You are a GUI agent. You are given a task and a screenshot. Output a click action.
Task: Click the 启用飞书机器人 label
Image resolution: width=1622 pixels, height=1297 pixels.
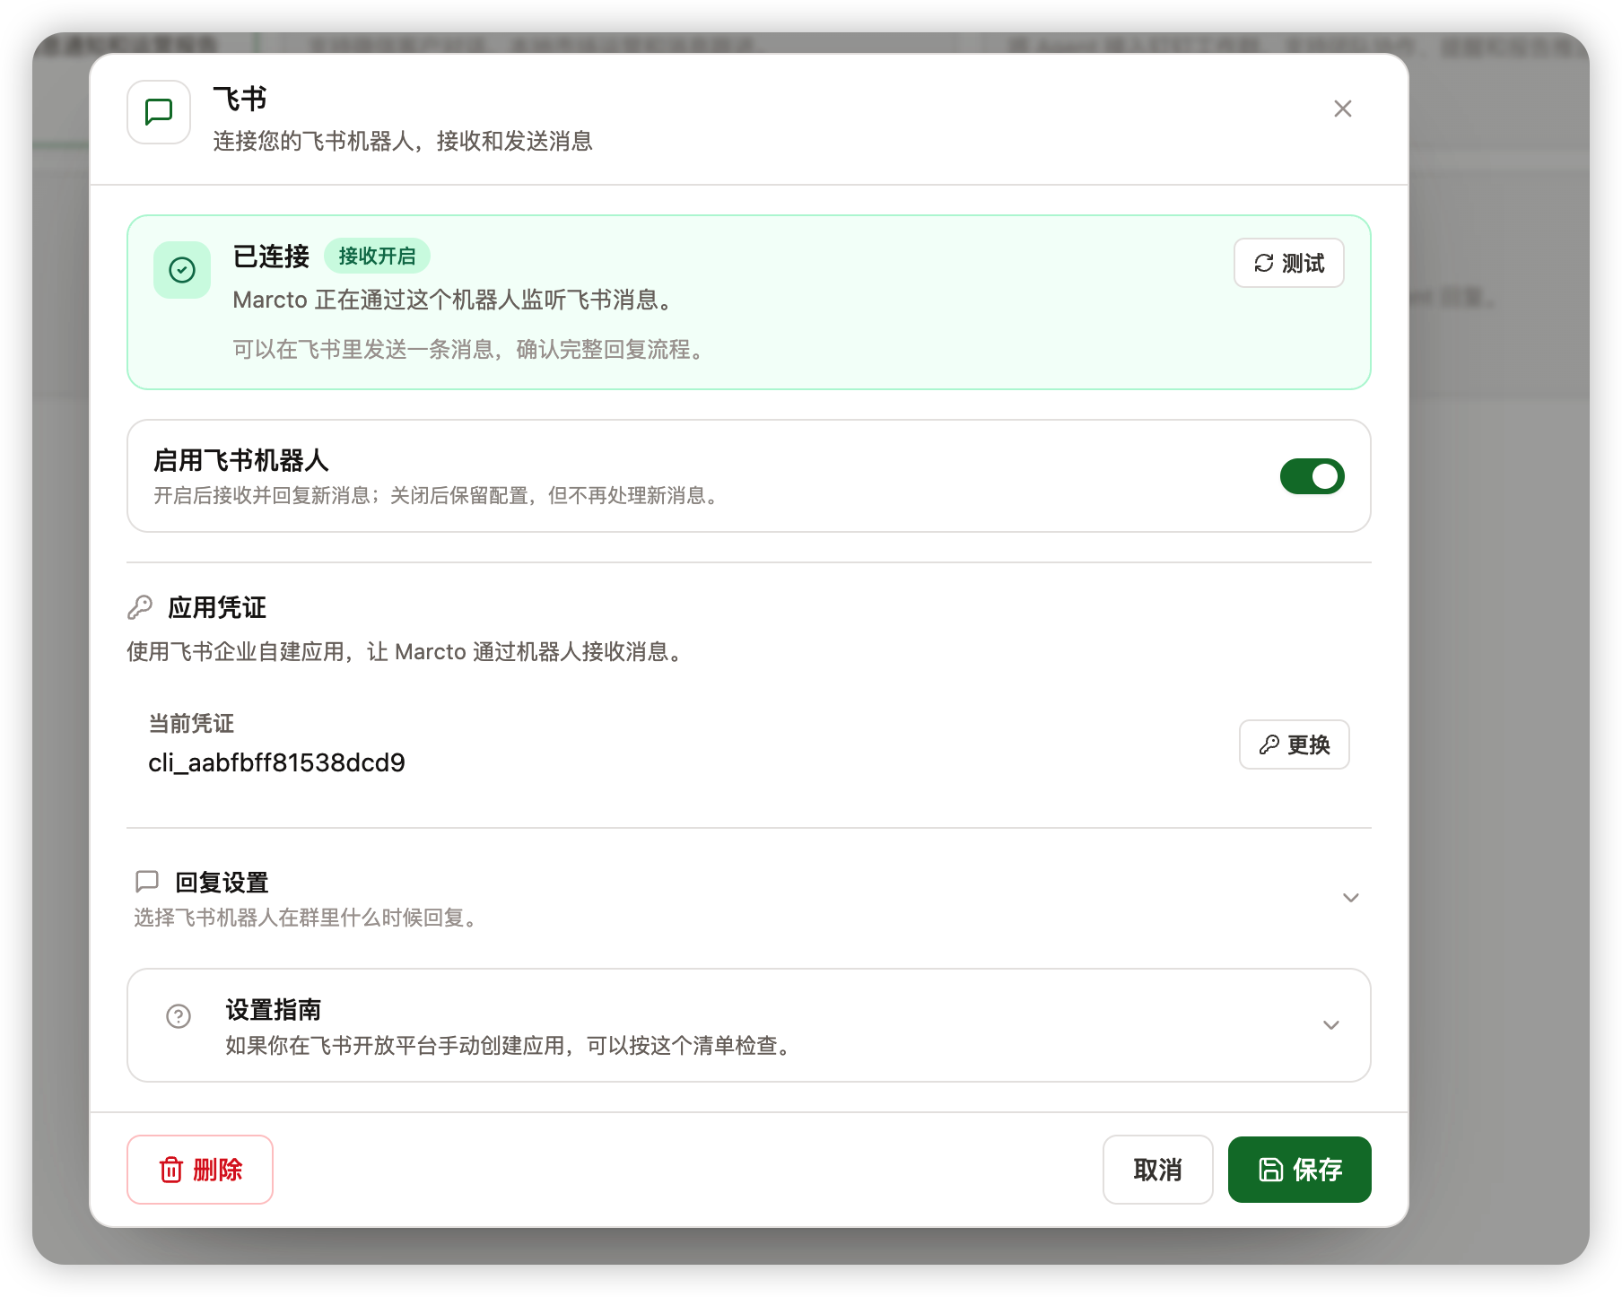tap(241, 461)
